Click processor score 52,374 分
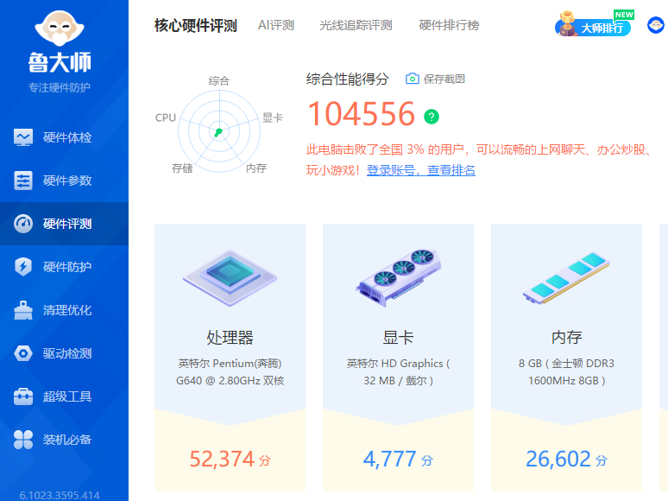The height and width of the screenshot is (501, 668). pyautogui.click(x=230, y=460)
